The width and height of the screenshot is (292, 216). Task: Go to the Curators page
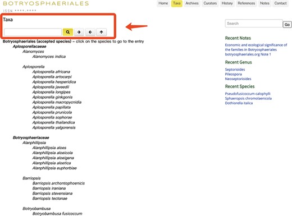pos(210,3)
